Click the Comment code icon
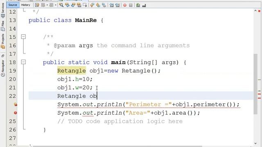262x147 pixels. click(138, 5)
